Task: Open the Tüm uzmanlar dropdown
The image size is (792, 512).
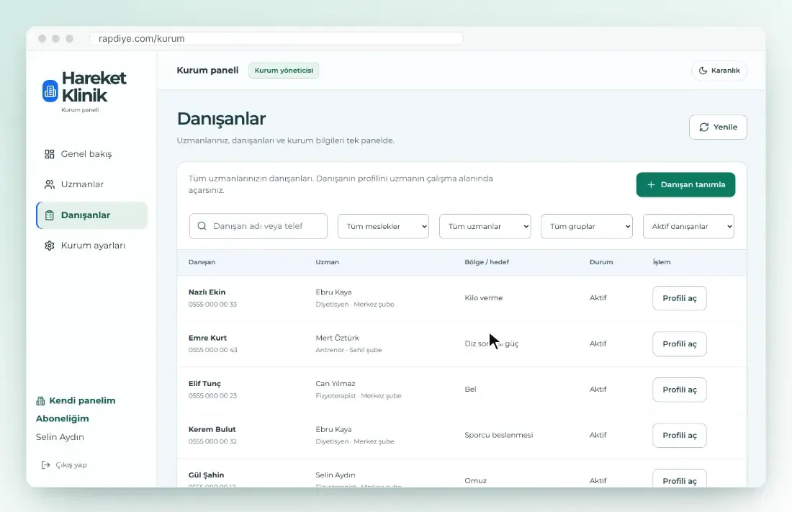Action: [x=485, y=226]
